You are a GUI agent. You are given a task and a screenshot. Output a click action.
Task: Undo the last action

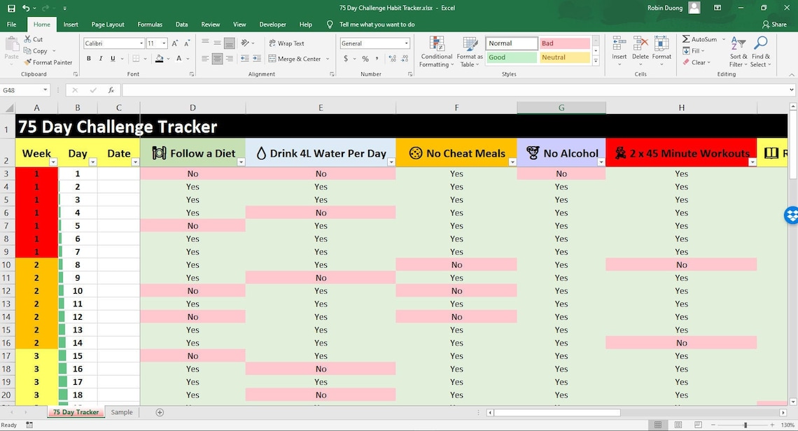click(x=26, y=8)
